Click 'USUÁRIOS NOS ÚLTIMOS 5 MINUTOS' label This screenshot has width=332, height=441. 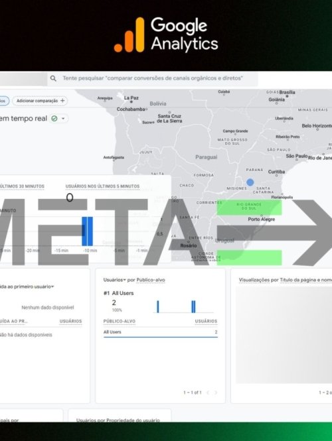[102, 186]
